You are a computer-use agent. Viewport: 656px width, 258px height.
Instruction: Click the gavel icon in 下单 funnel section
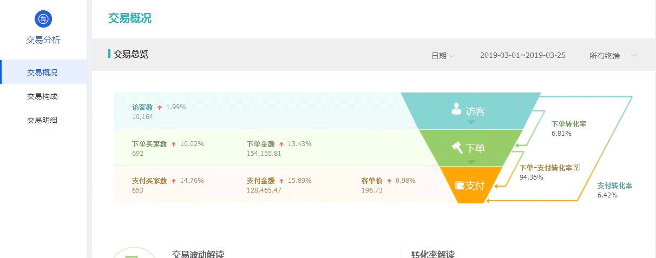point(457,147)
